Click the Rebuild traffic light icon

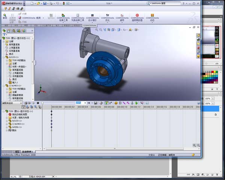coord(64,3)
